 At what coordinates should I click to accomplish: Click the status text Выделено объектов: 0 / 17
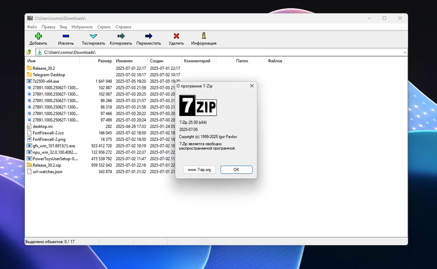[x=50, y=242]
